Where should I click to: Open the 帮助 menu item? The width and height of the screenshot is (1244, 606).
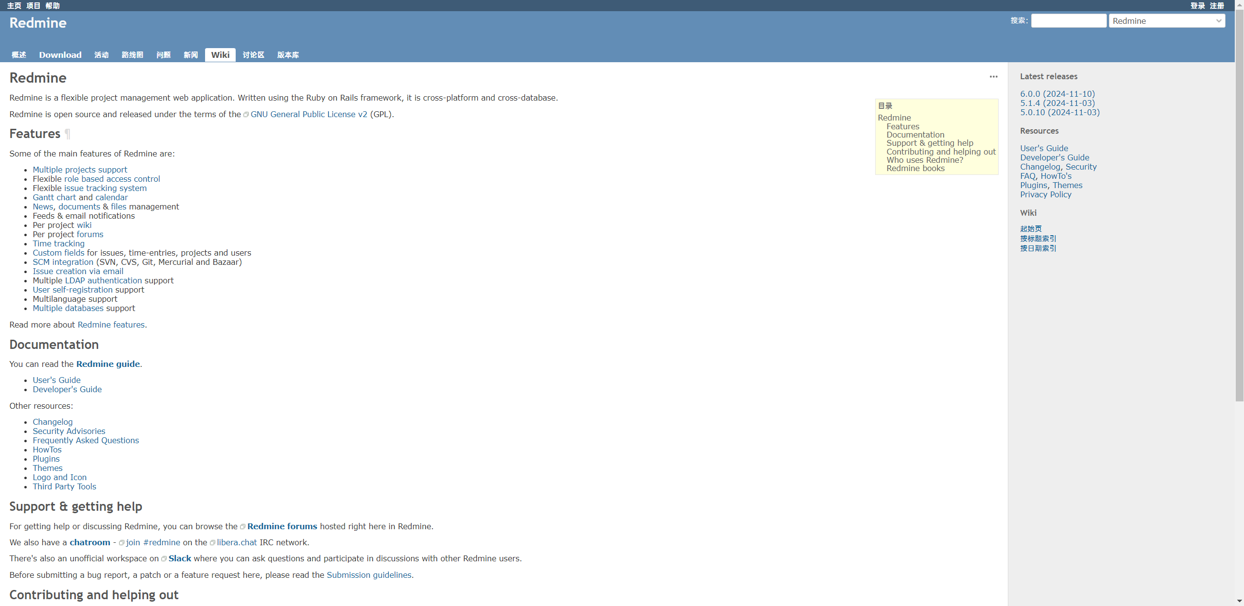pyautogui.click(x=53, y=5)
